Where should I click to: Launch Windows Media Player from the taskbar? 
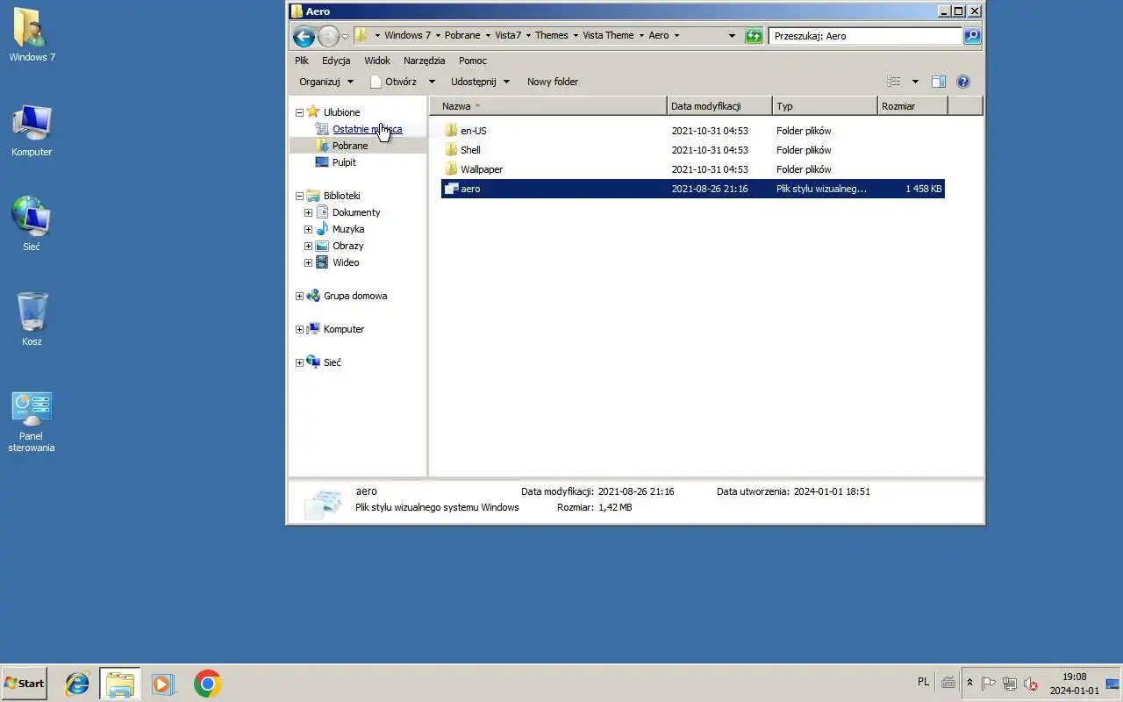pos(163,684)
